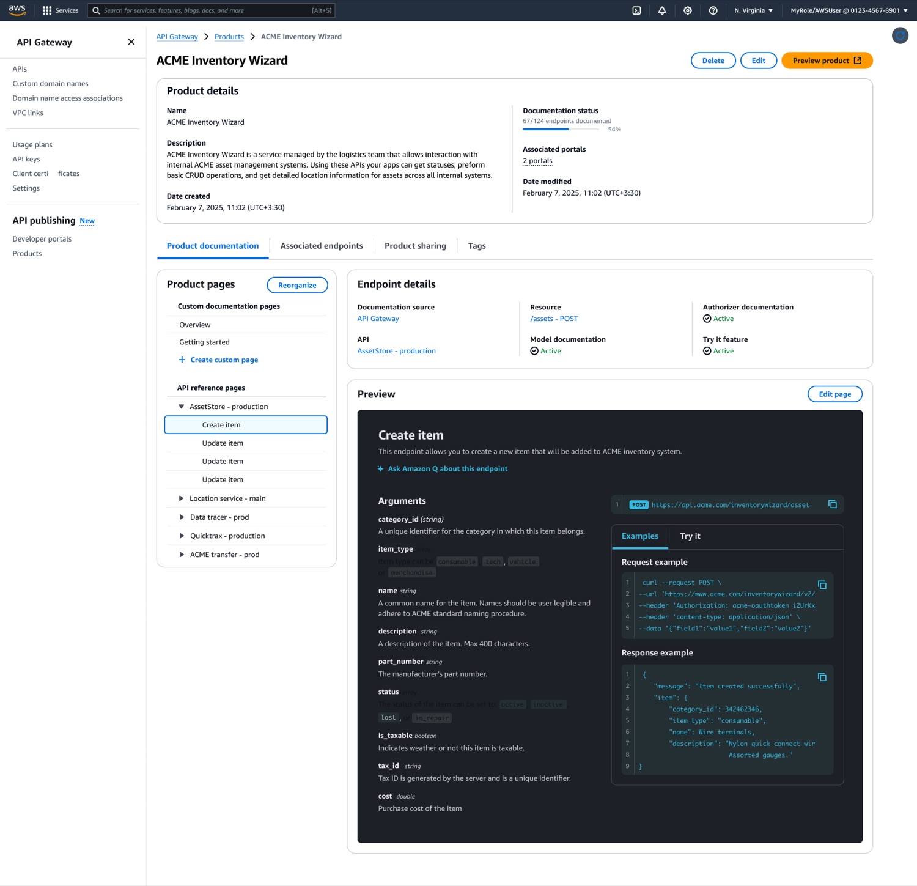Click the plus icon for Create custom page

(x=182, y=360)
